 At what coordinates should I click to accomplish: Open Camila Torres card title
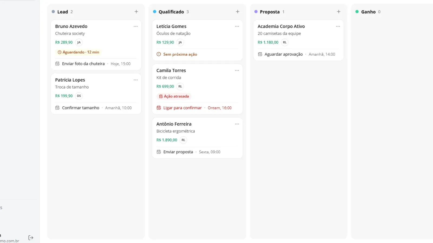(171, 70)
